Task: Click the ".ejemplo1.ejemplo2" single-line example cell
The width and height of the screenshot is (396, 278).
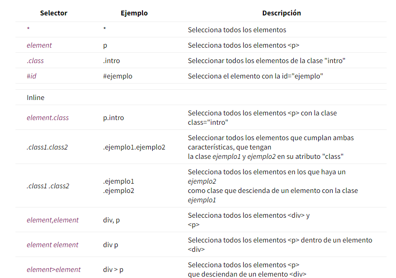Action: [x=134, y=147]
